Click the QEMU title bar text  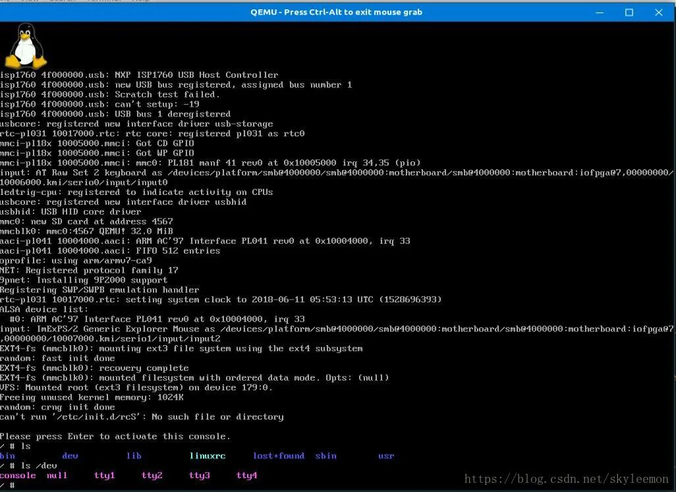coord(337,12)
